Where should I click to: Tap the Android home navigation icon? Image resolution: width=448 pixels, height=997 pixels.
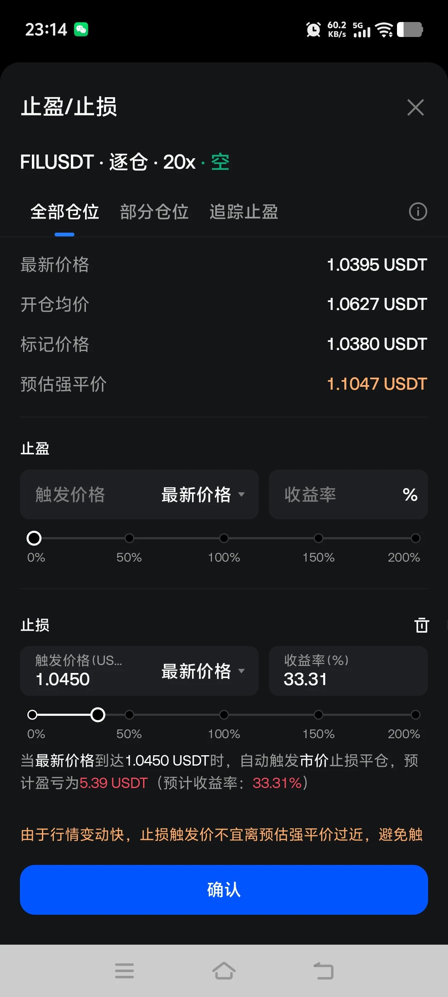click(x=224, y=971)
